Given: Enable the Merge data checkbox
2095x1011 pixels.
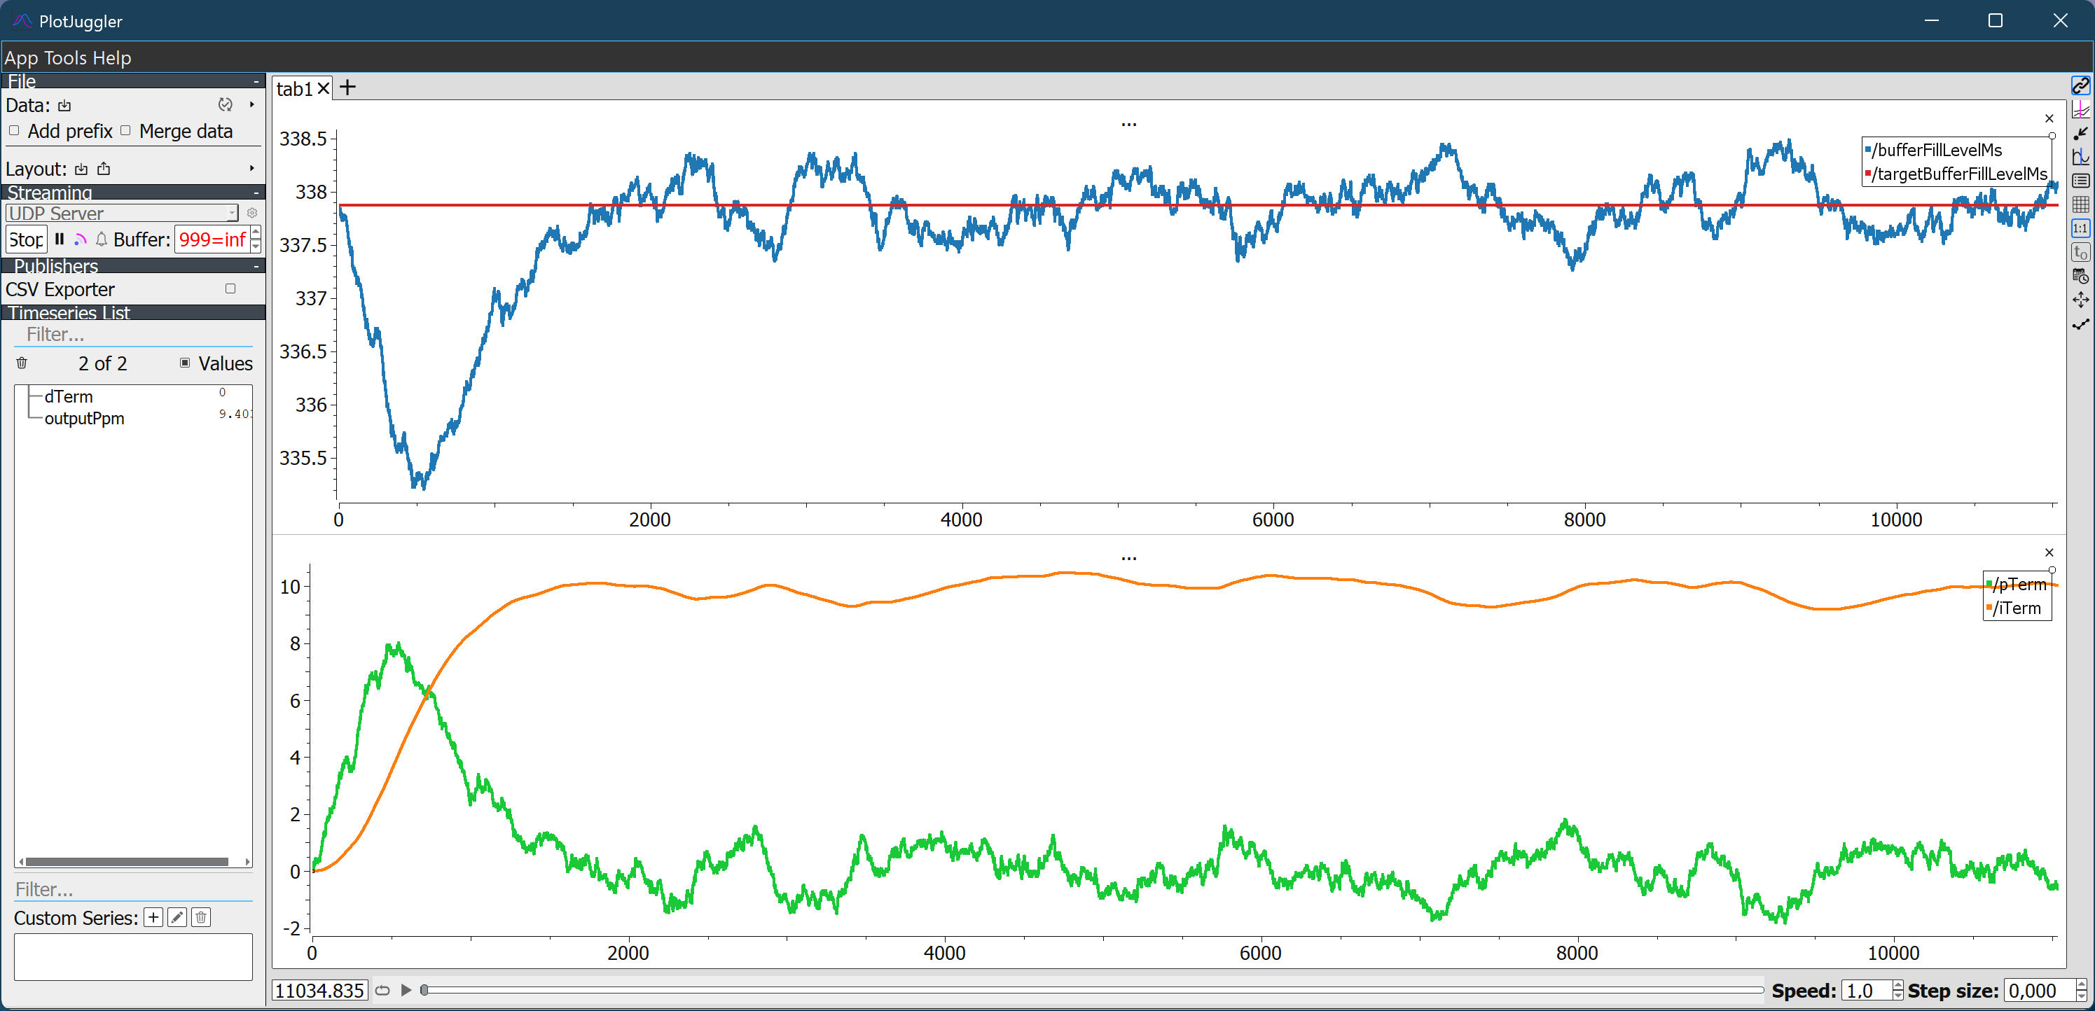Looking at the screenshot, I should [x=125, y=131].
